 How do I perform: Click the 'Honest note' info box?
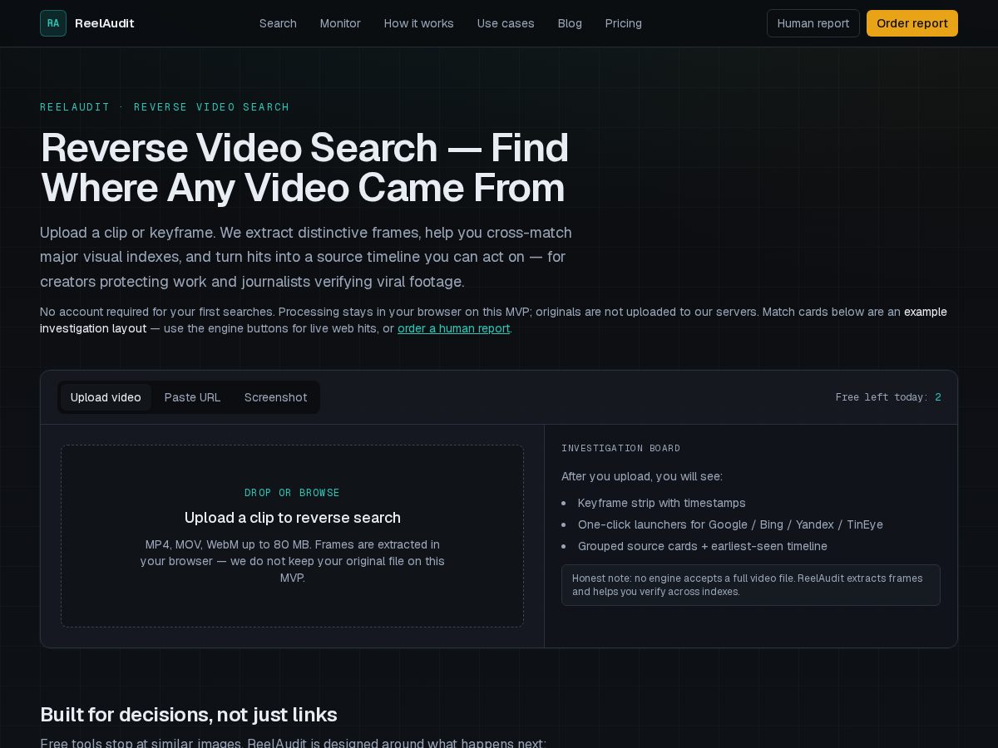click(x=750, y=585)
